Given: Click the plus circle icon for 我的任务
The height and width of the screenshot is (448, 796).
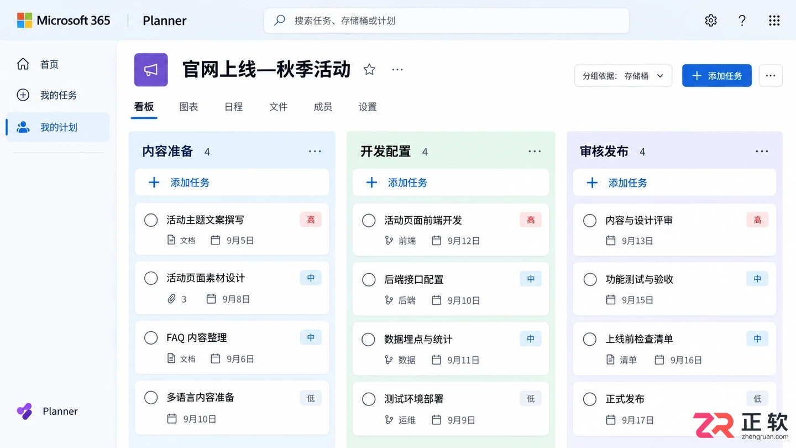Looking at the screenshot, I should click(23, 95).
